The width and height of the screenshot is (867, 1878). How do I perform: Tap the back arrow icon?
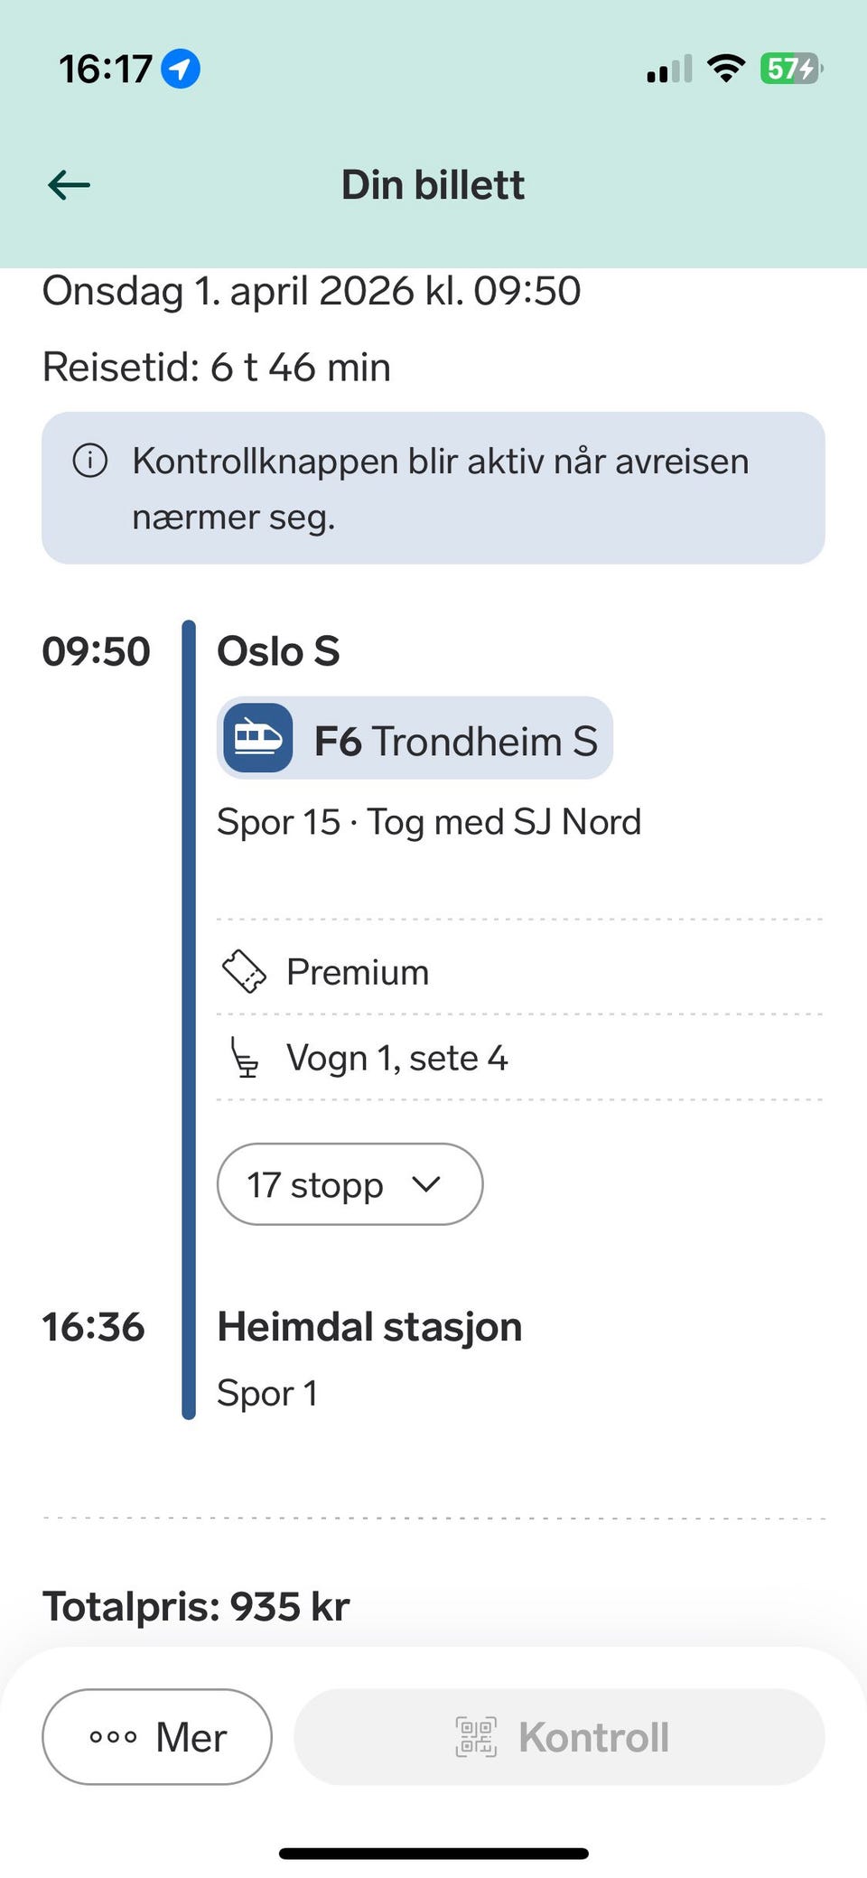(70, 185)
